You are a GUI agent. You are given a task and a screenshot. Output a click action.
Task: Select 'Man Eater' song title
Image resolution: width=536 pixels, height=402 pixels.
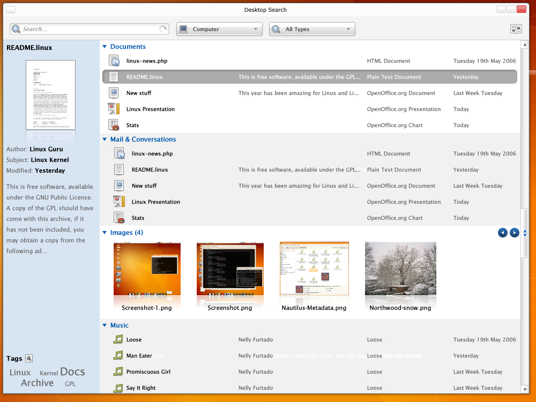tap(139, 355)
